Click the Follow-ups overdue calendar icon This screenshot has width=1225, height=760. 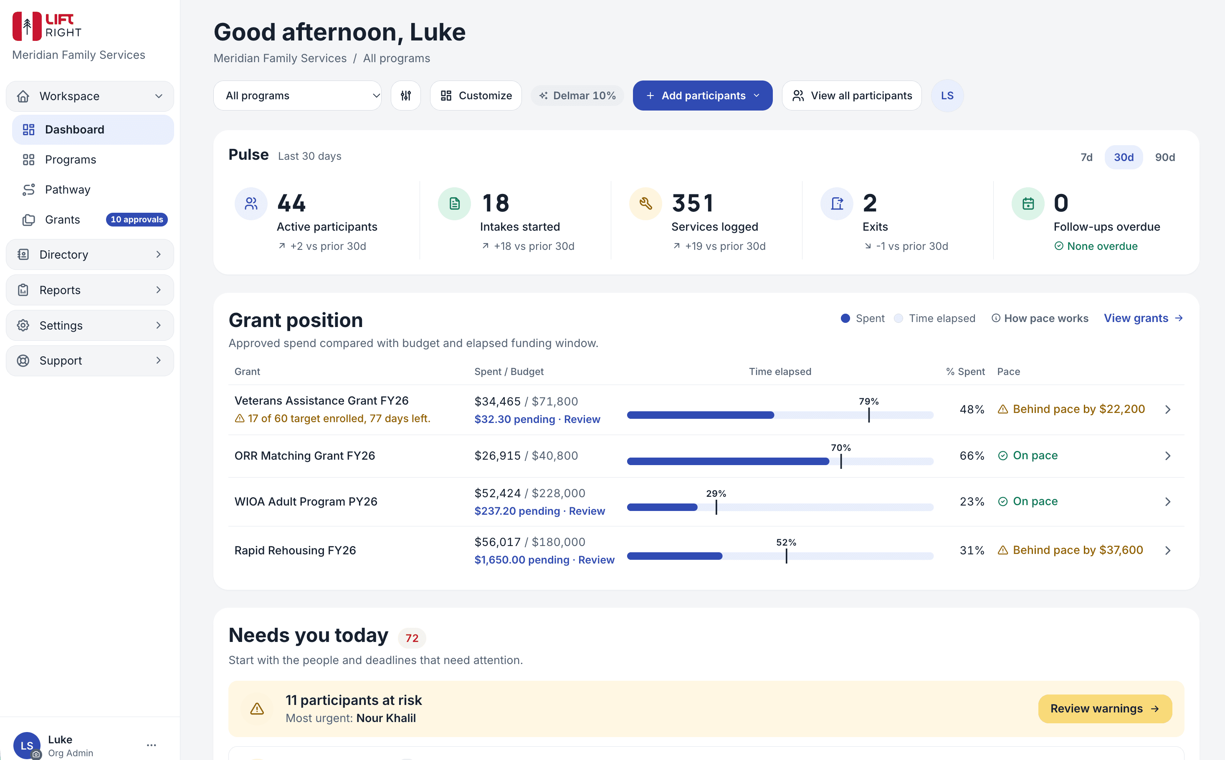(1028, 204)
